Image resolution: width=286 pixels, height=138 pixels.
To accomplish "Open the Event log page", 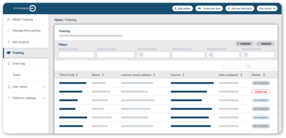I will [18, 64].
